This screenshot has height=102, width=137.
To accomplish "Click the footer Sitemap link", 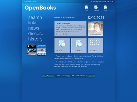I will click(51, 76).
